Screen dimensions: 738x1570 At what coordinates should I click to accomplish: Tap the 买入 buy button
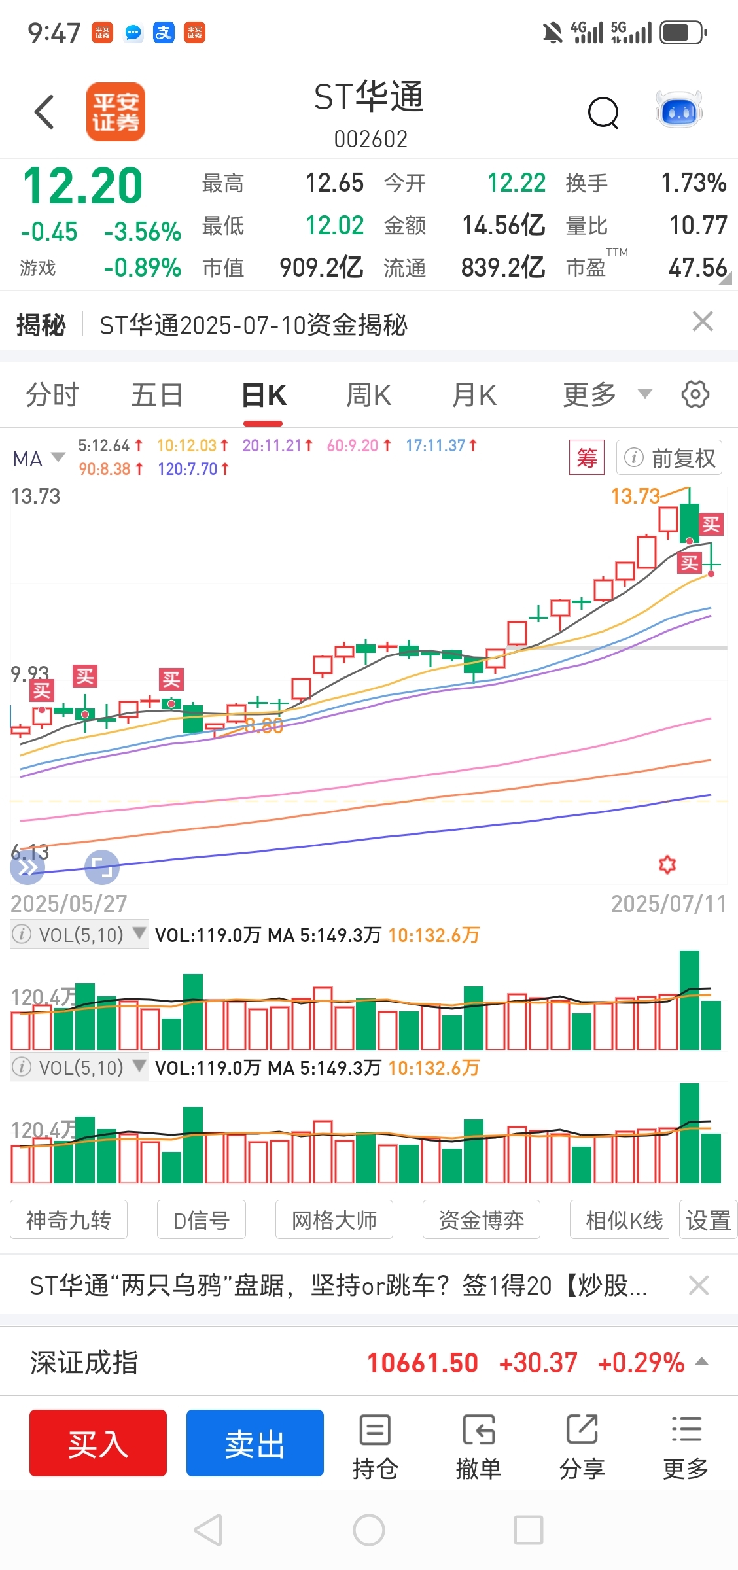click(x=98, y=1443)
